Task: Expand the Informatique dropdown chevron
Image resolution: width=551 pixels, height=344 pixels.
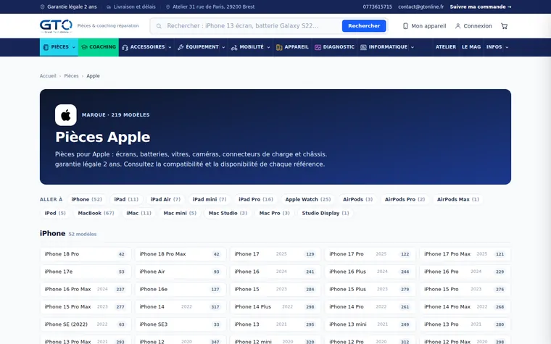Action: [x=413, y=47]
